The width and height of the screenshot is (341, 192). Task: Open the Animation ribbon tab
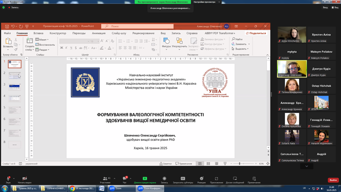[98, 33]
